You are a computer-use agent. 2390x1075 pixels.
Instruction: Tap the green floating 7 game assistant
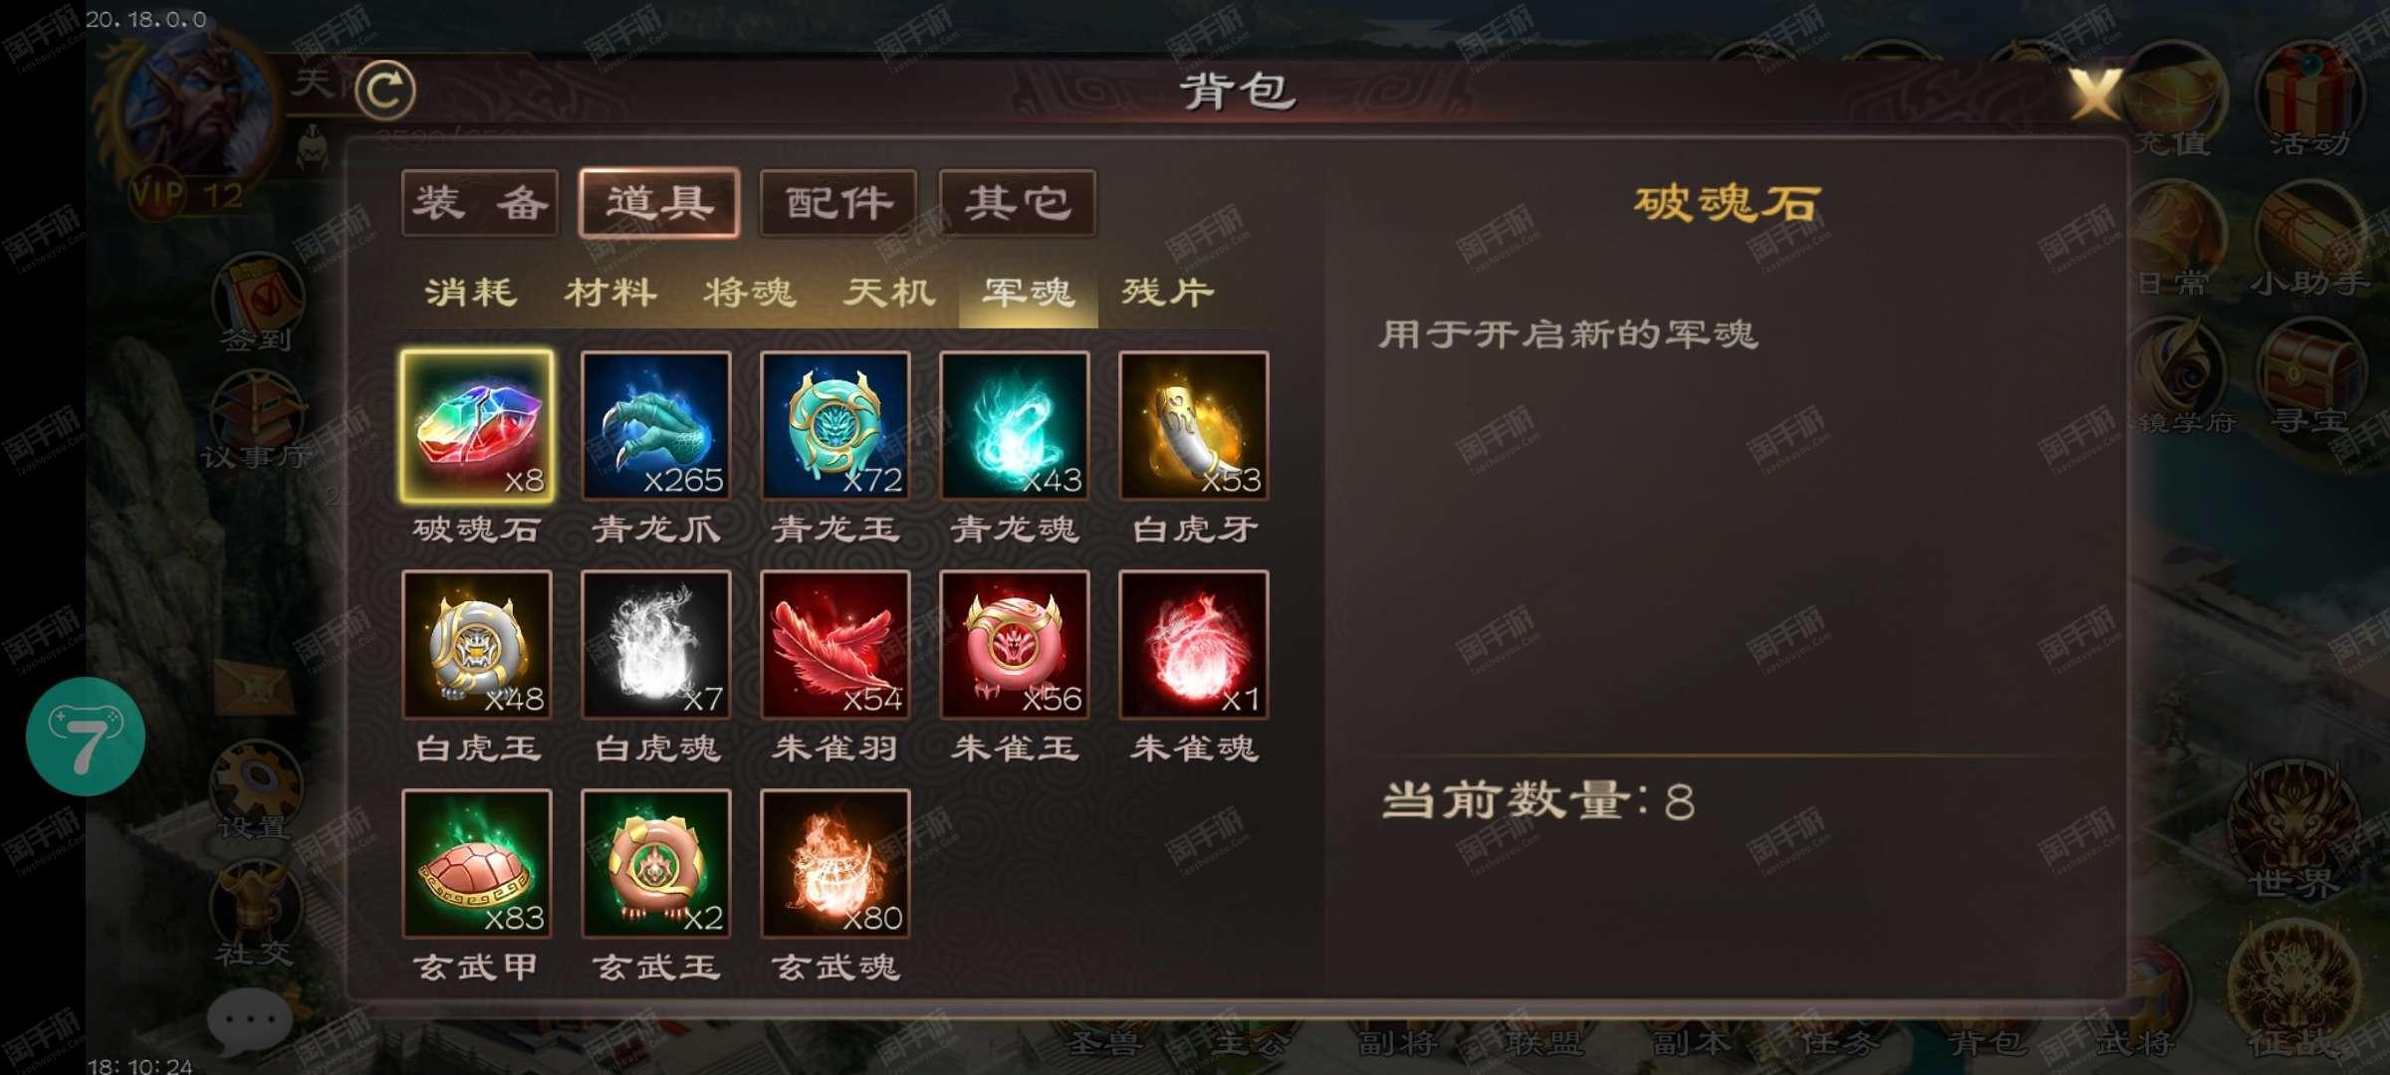(86, 737)
